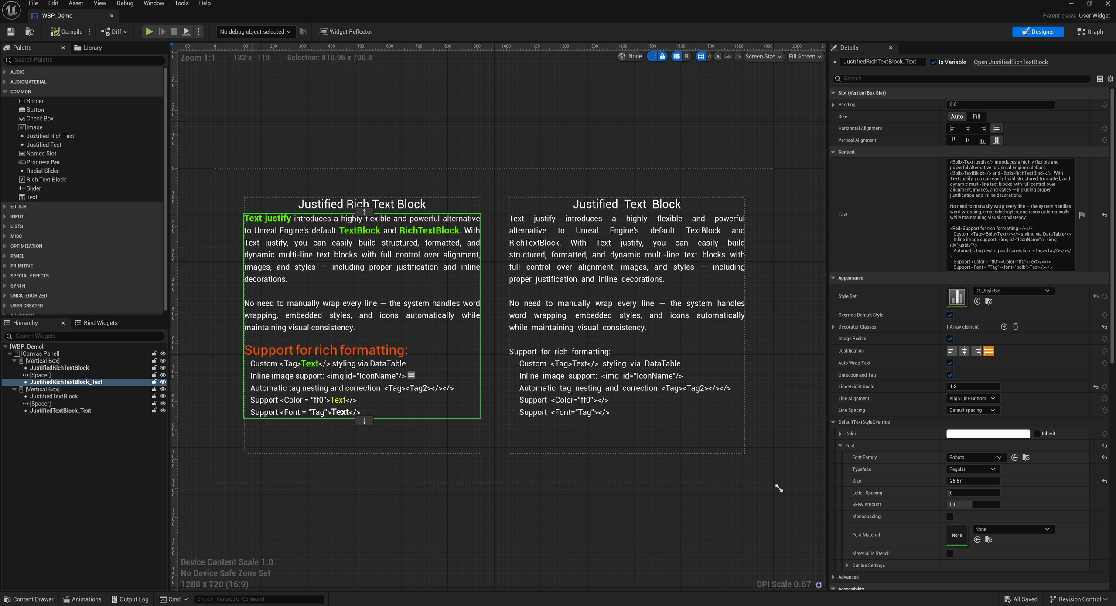Browse to DT_StyleSet in Content Browser

(x=989, y=301)
